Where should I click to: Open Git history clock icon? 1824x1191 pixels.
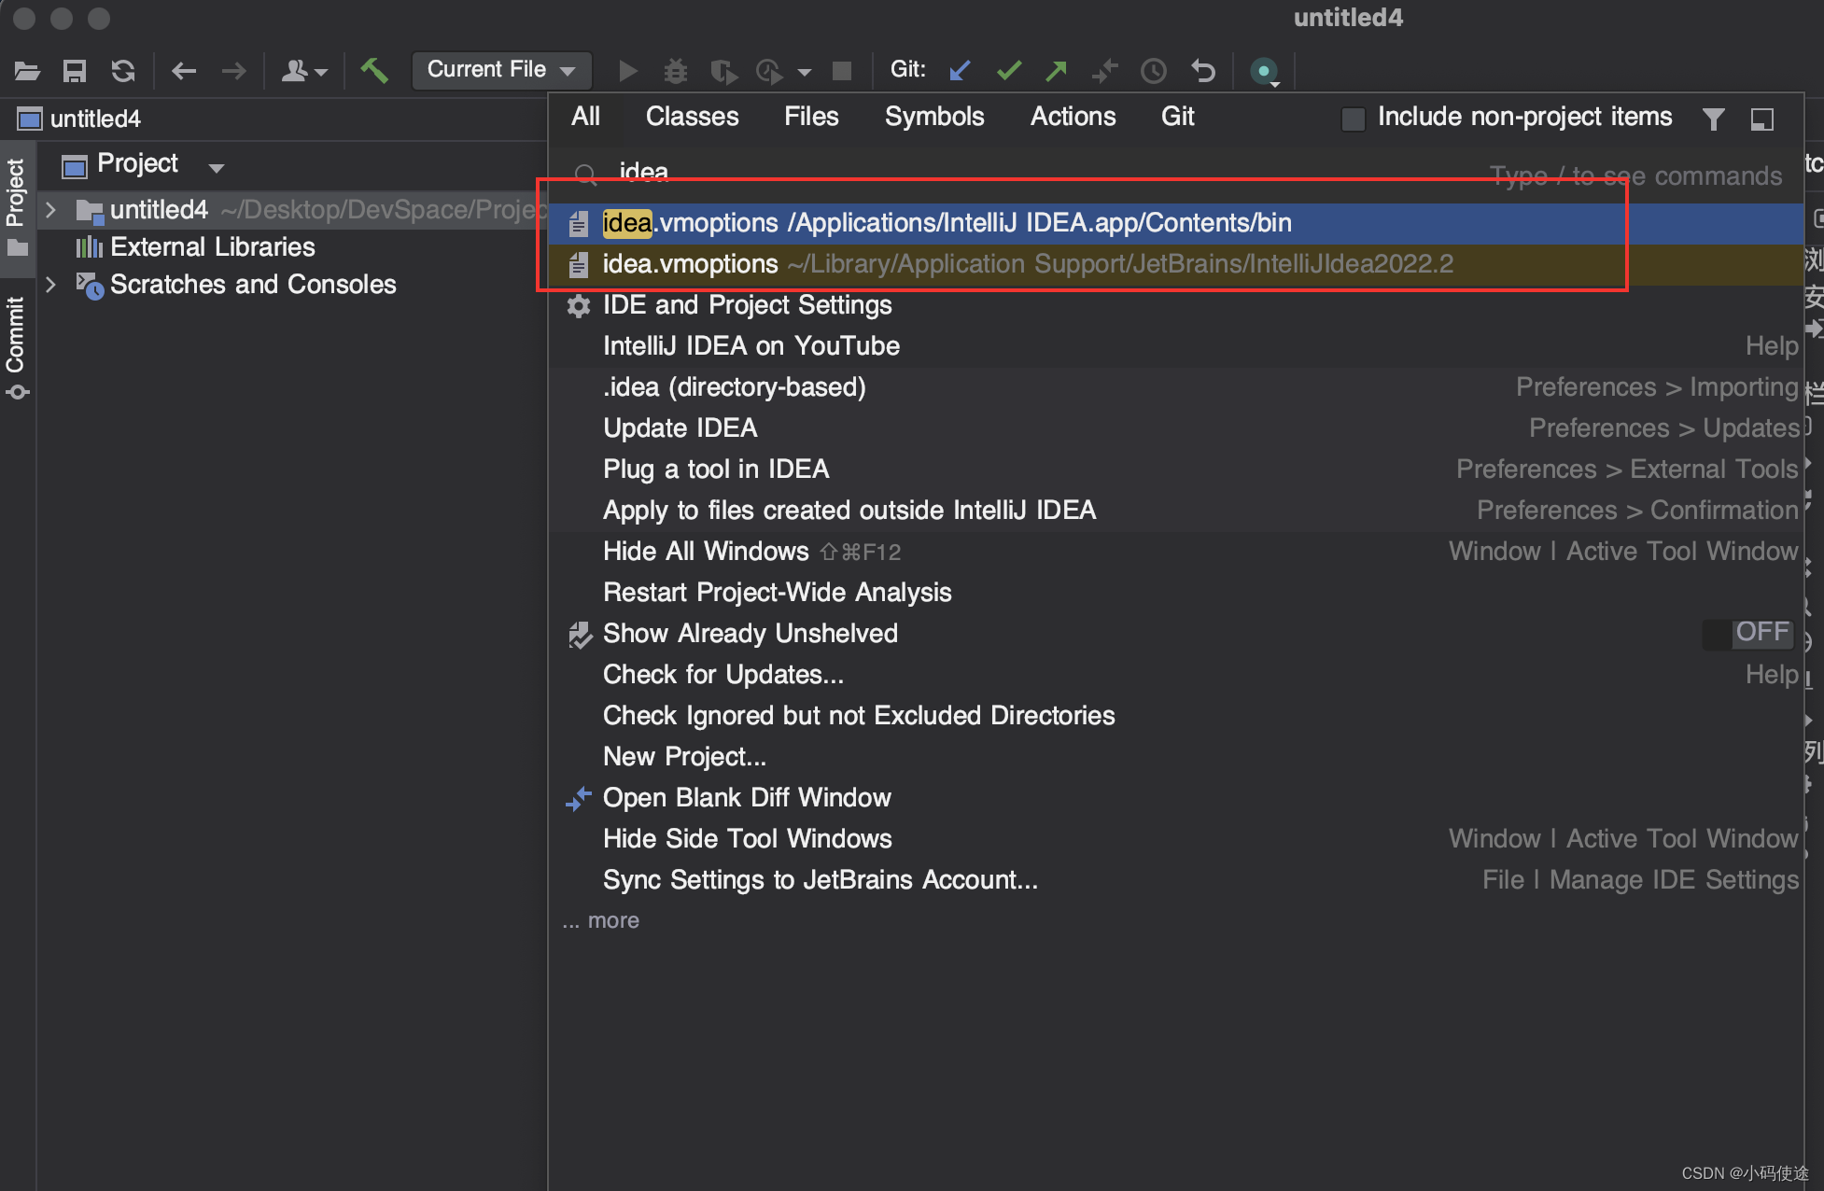[1154, 70]
